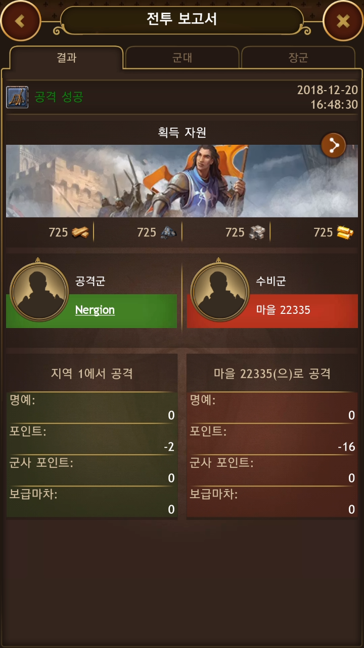The height and width of the screenshot is (648, 364).
Task: Click the 전투 보고서 title bar
Action: (182, 20)
